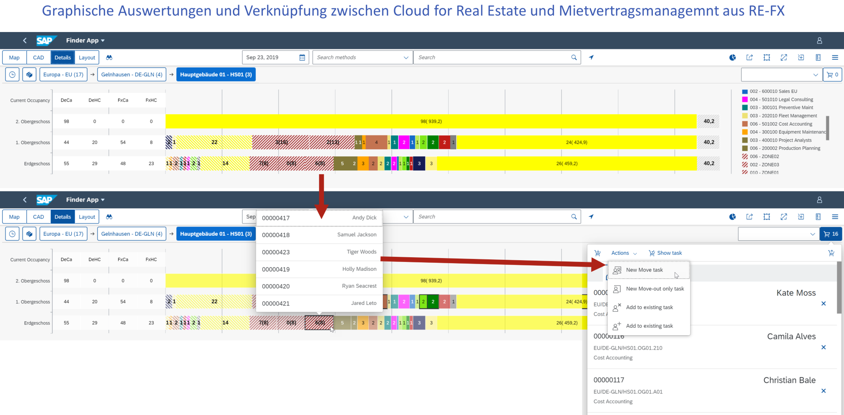Click pie chart icon in lower Finder App toolbar
Image resolution: width=844 pixels, height=415 pixels.
click(733, 217)
